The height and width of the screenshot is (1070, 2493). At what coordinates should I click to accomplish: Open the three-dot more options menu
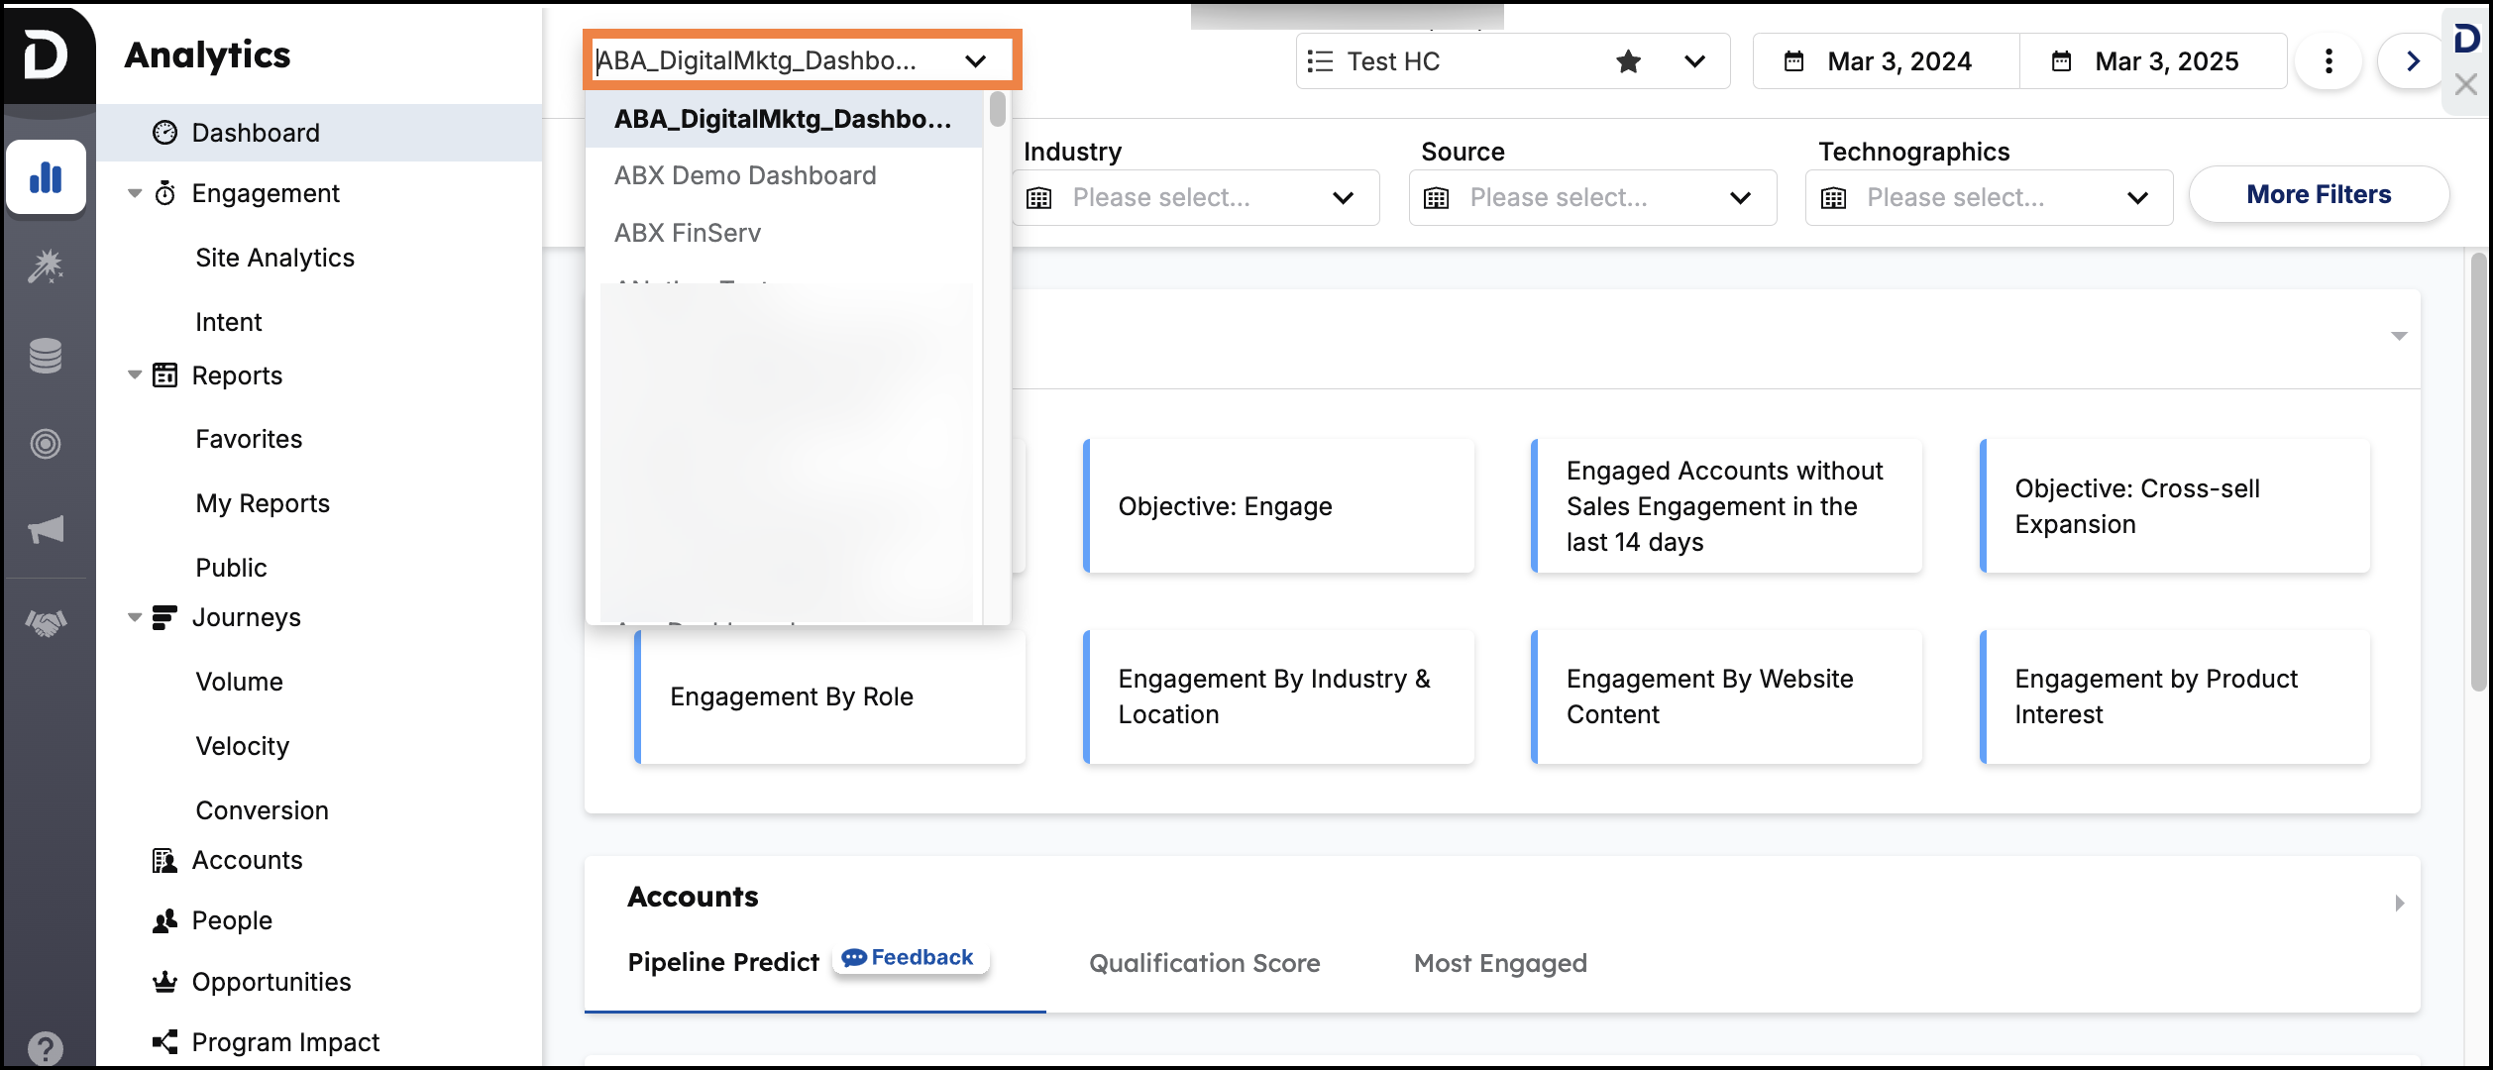[x=2329, y=61]
